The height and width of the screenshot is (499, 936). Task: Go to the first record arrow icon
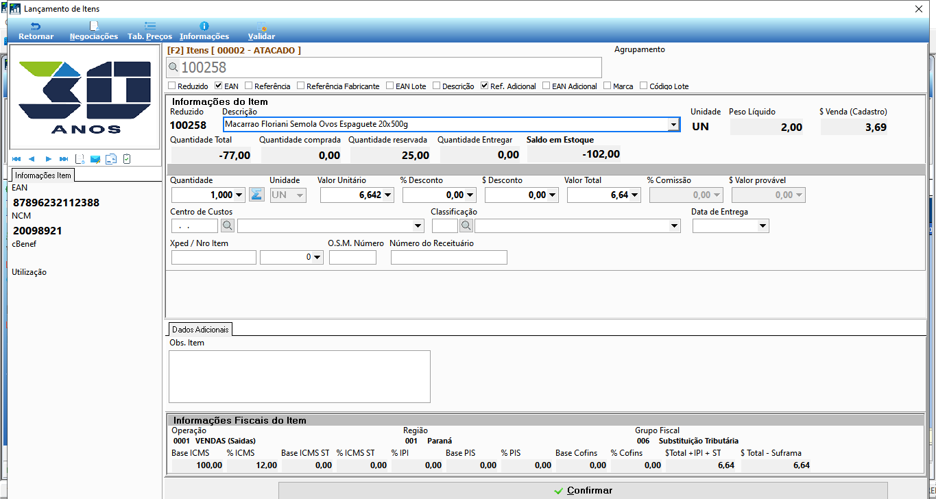pos(16,159)
